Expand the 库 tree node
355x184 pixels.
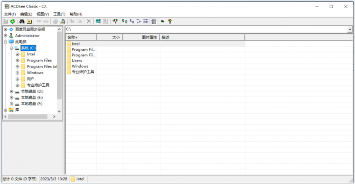pyautogui.click(x=5, y=110)
